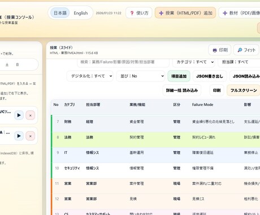Click the 印刷 button beside フルスクリーン
This screenshot has height=215, width=260.
point(217,91)
